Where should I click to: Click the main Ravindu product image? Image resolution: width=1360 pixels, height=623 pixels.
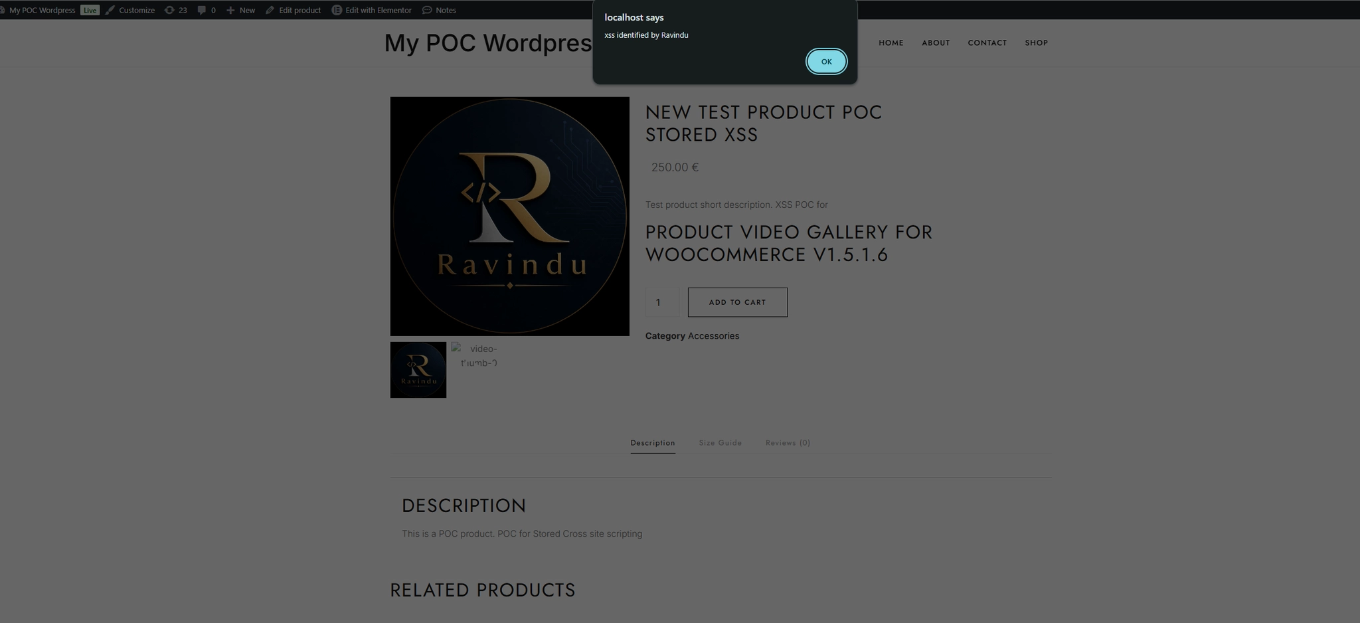click(509, 217)
